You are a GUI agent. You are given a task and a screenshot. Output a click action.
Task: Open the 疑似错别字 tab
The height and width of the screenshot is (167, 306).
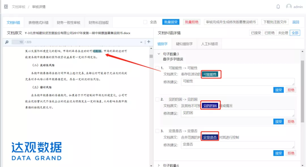[184, 44]
